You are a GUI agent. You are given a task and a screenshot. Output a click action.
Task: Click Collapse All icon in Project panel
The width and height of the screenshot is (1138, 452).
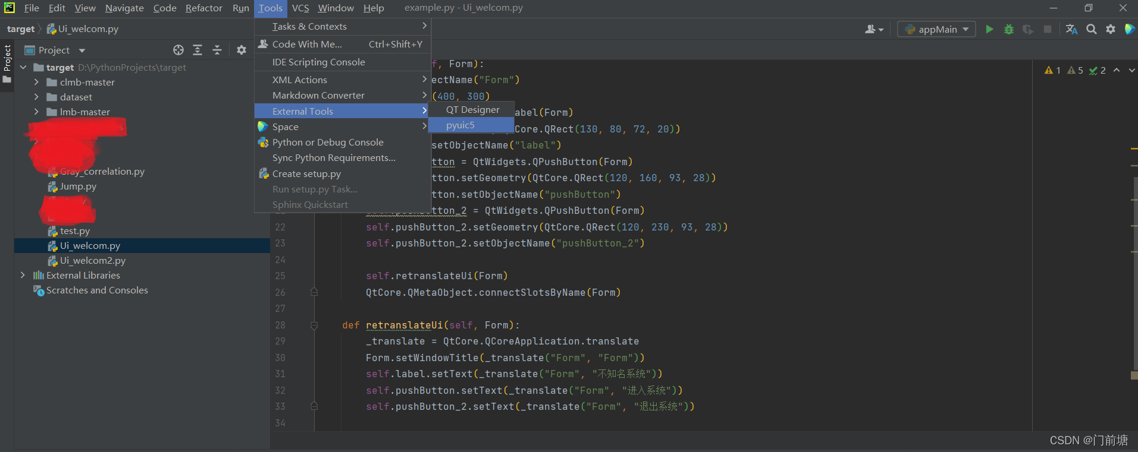tap(217, 50)
